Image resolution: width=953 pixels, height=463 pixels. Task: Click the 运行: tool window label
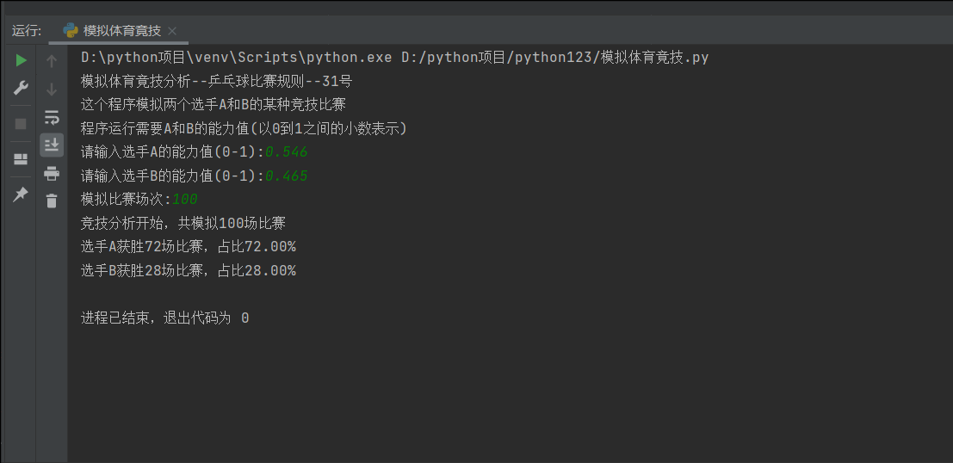coord(27,31)
